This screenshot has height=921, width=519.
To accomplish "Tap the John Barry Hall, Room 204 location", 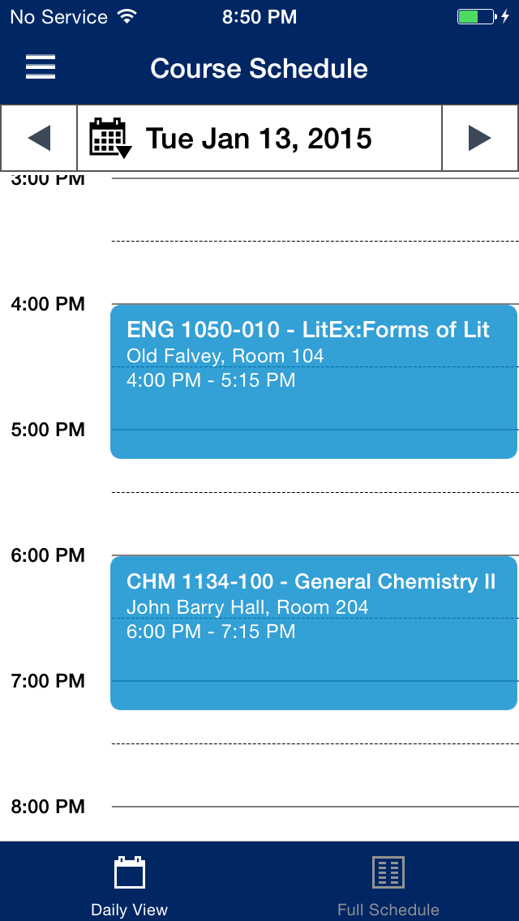I will click(247, 607).
